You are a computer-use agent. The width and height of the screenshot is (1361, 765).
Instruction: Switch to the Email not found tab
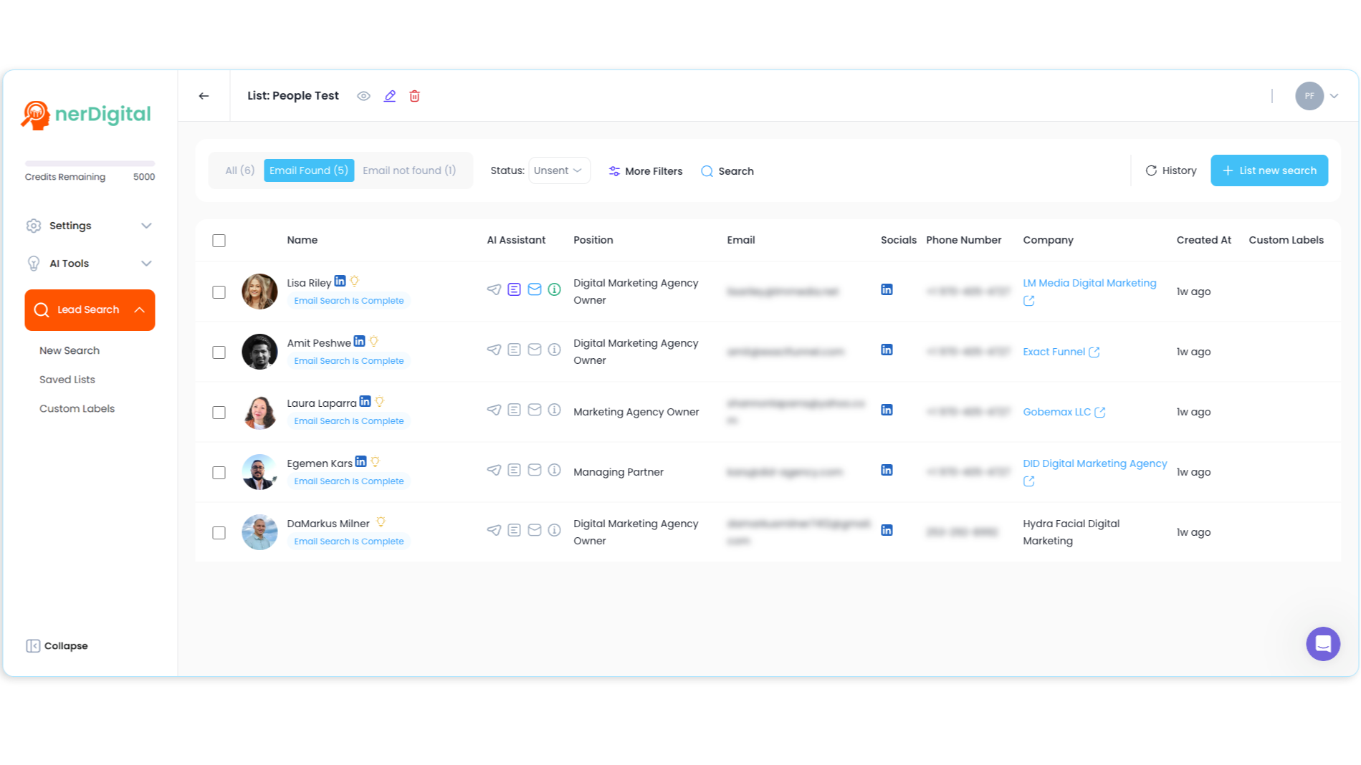pos(409,170)
